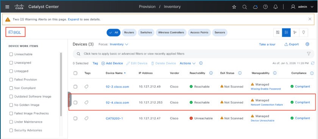The image size is (318, 139).
Task: Sort by Device Name column
Action: (116, 73)
